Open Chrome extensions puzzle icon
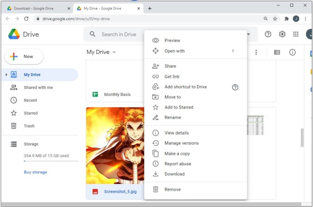This screenshot has height=207, width=313. [x=286, y=19]
